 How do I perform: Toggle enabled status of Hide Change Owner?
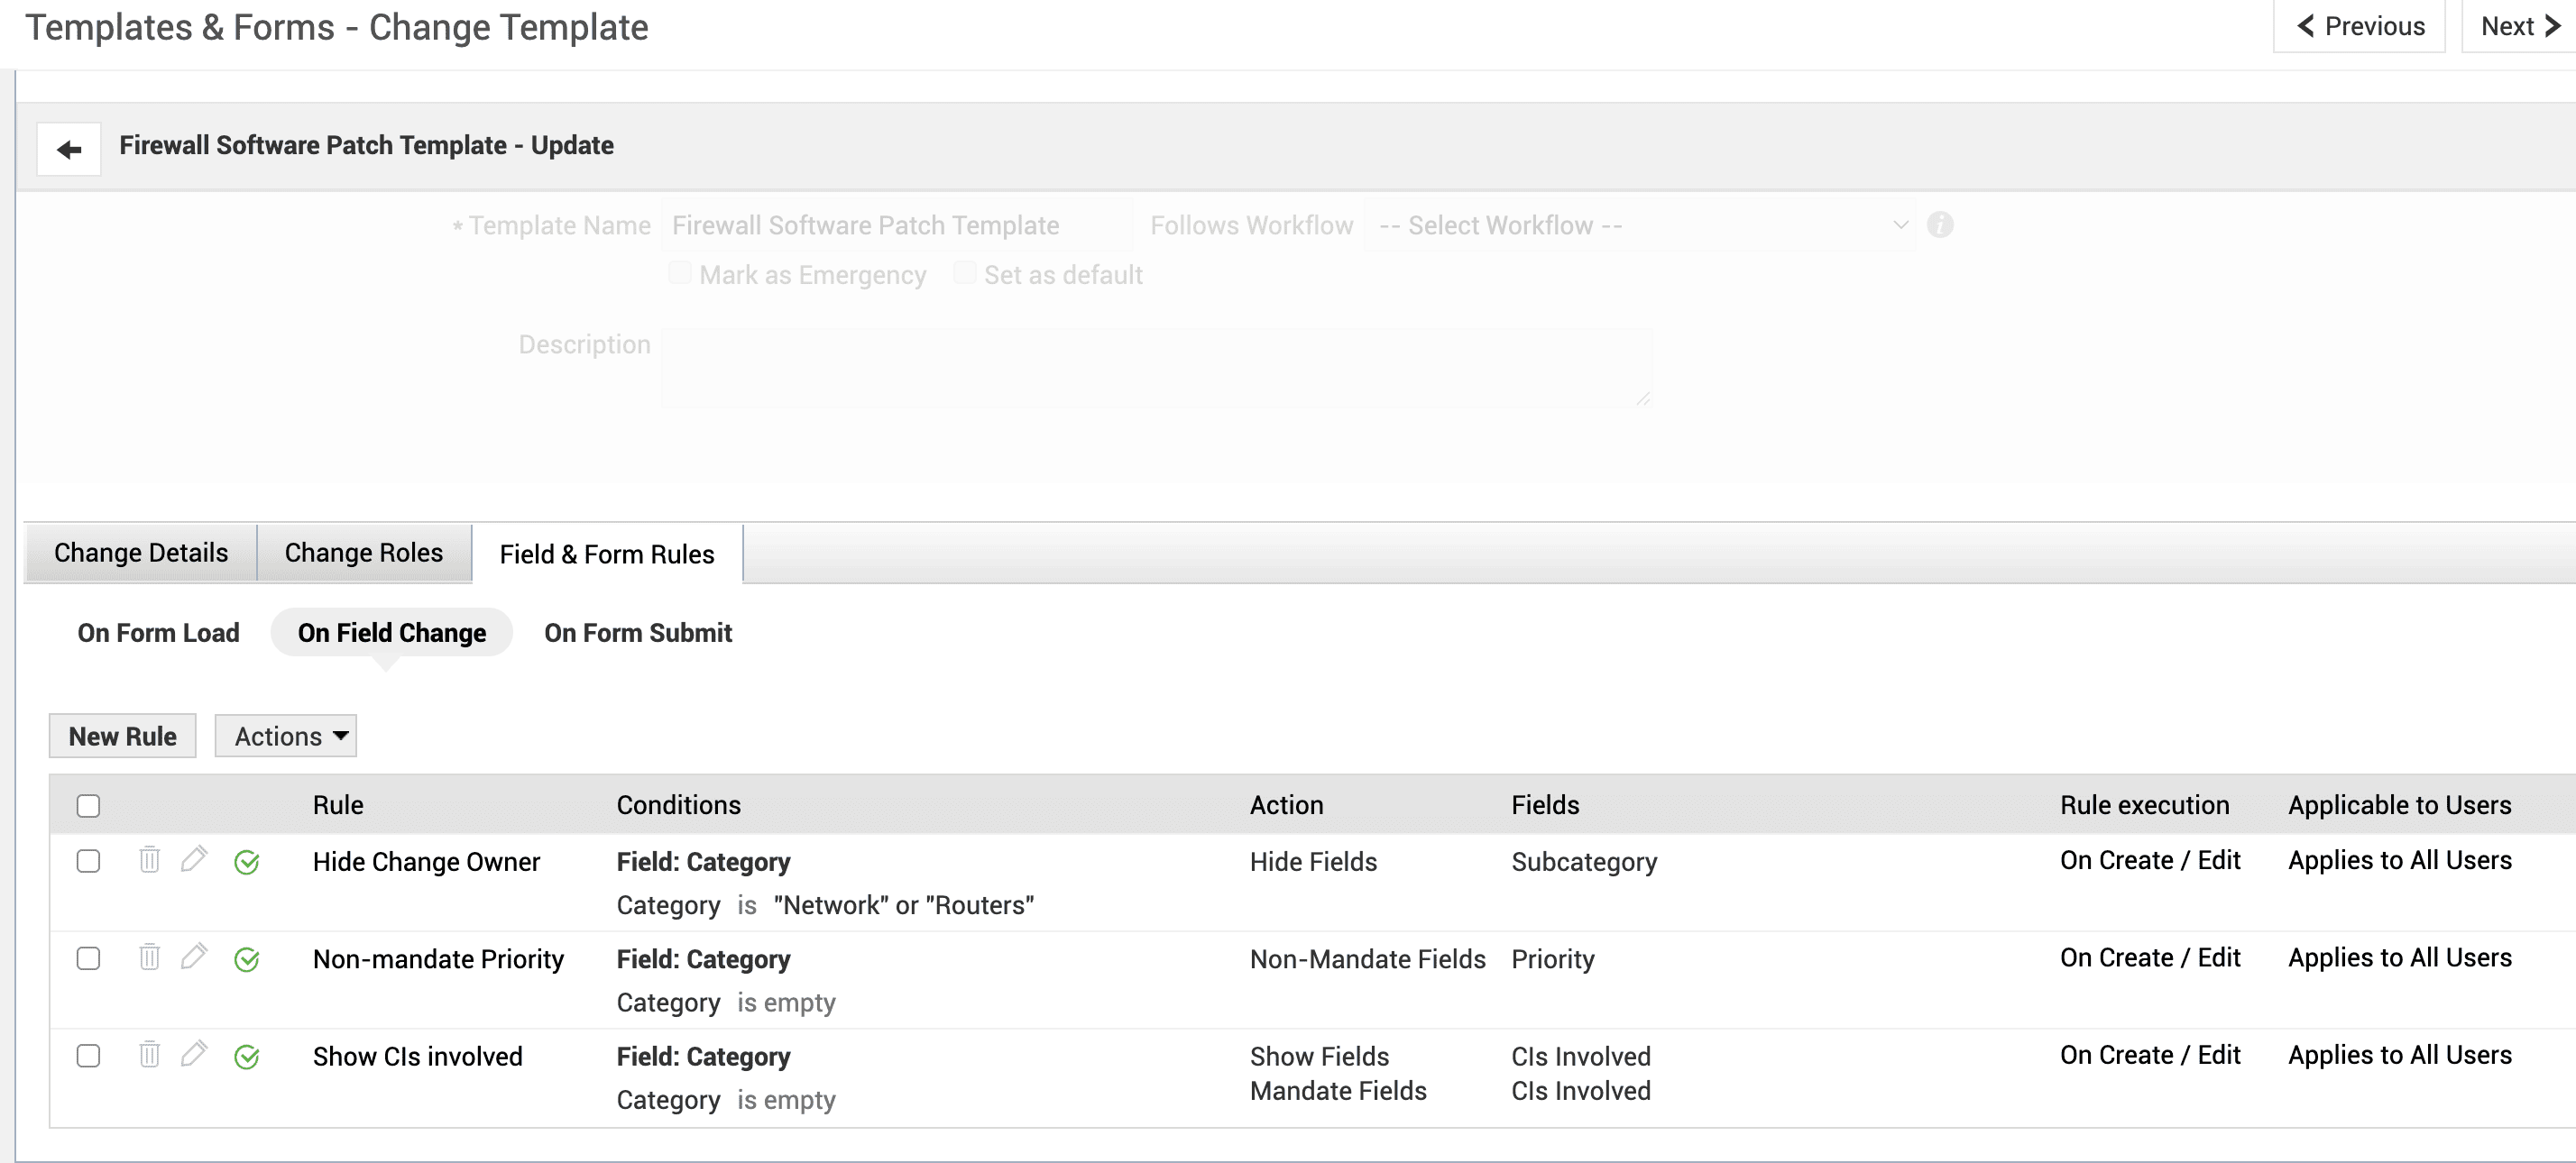246,862
